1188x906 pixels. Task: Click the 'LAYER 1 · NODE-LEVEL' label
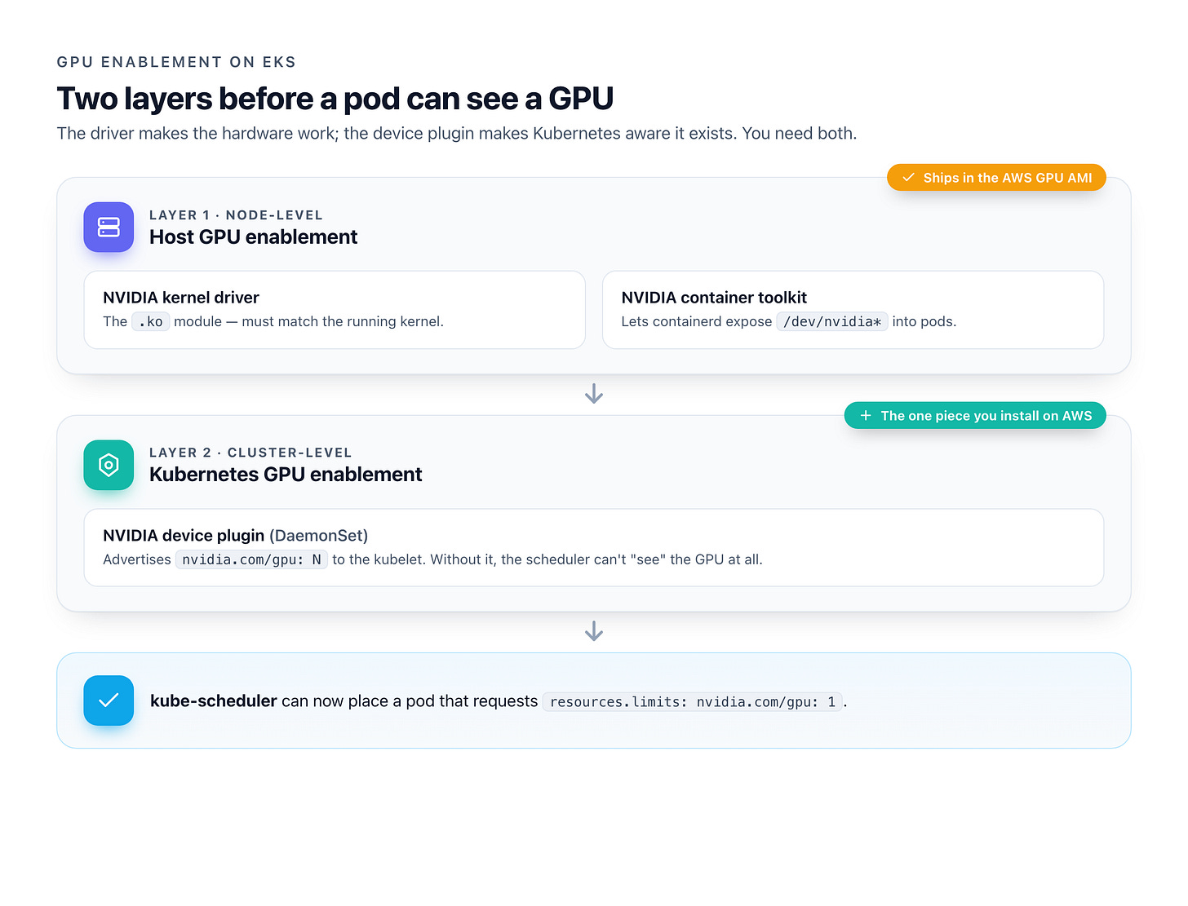coord(236,215)
